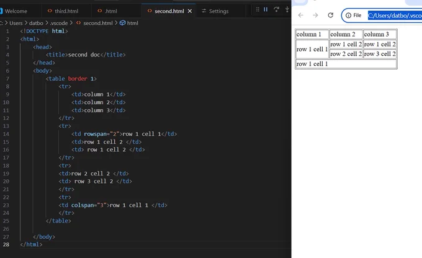Click the second.html breadcrumb item
The width and height of the screenshot is (422, 258).
click(x=94, y=23)
